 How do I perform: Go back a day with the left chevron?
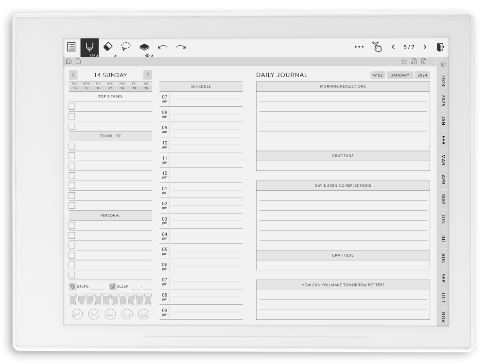point(73,75)
